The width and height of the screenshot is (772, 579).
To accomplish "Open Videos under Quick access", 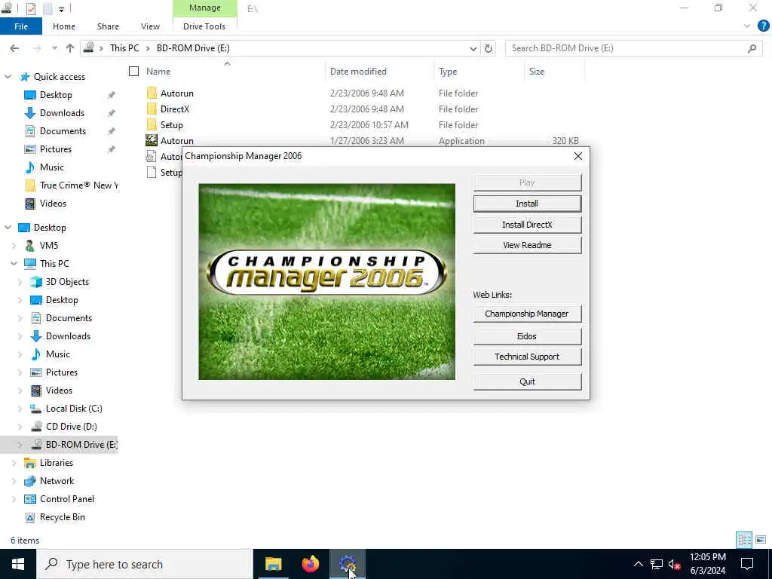I will tap(53, 204).
